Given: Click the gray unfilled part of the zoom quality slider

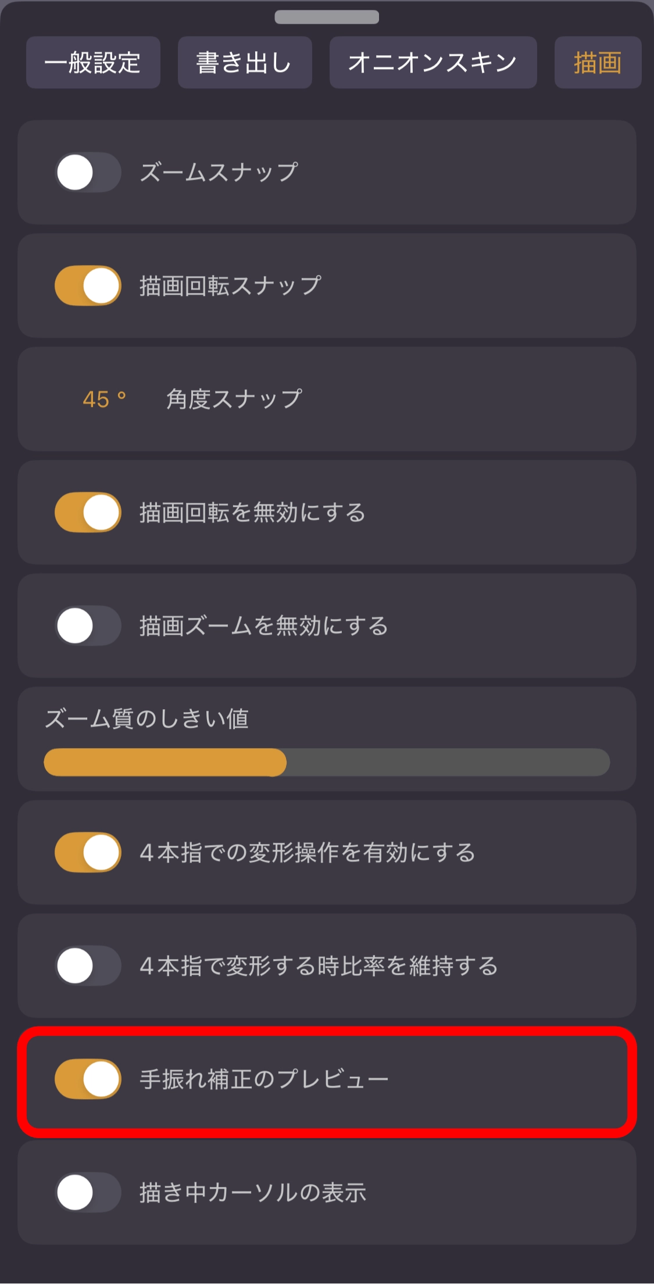Looking at the screenshot, I should (448, 763).
